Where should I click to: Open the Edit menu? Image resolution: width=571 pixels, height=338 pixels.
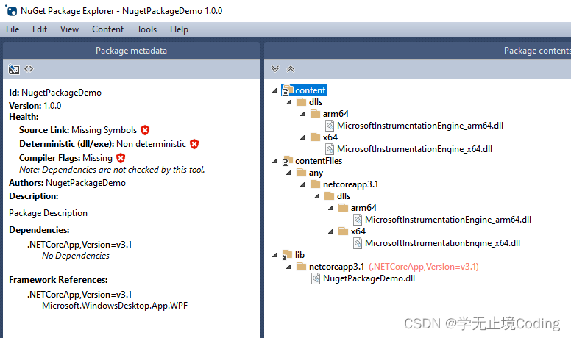tap(40, 29)
